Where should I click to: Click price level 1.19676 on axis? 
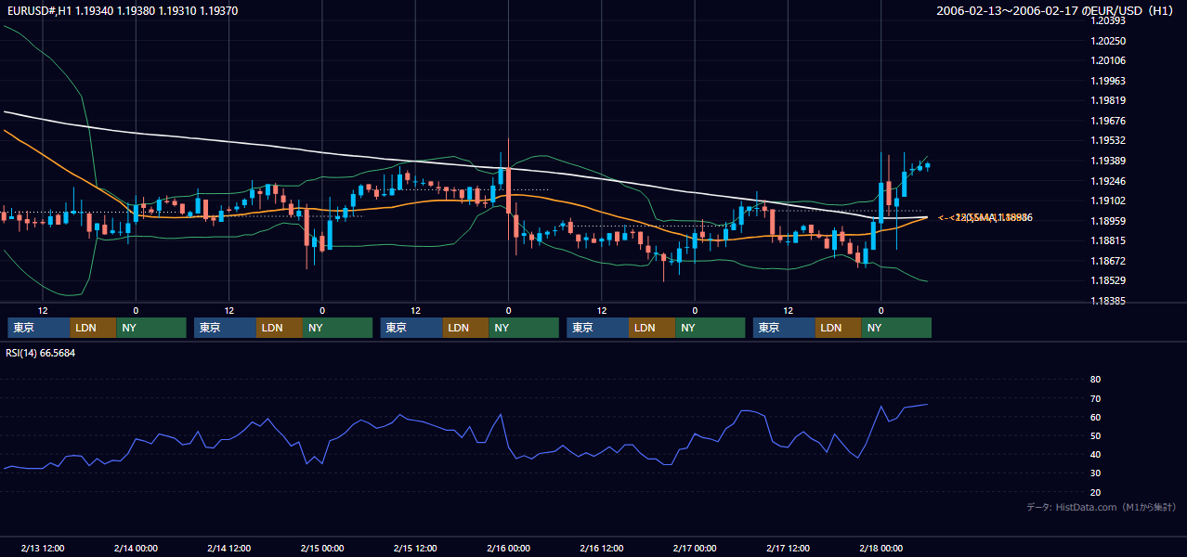(x=1109, y=121)
